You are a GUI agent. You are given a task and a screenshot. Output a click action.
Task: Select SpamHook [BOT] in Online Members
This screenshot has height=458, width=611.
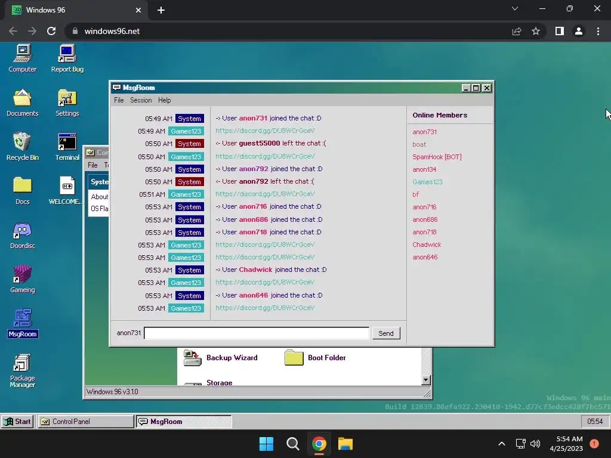click(x=437, y=157)
